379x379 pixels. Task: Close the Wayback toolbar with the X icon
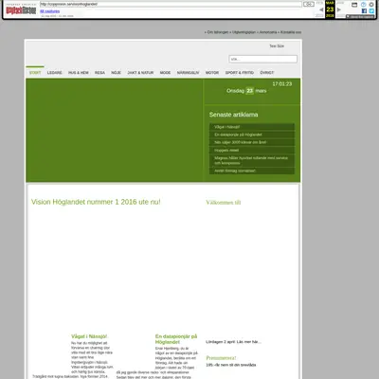371,5
